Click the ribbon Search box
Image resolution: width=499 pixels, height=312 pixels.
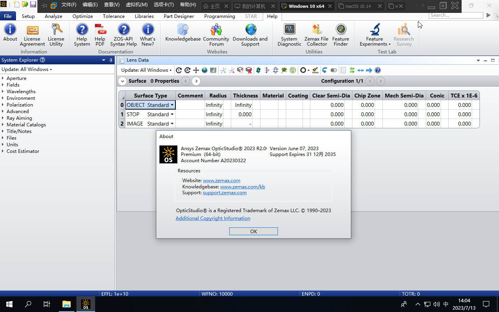pyautogui.click(x=456, y=15)
